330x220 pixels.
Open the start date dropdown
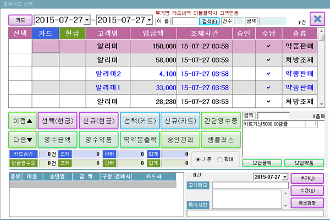[87, 20]
